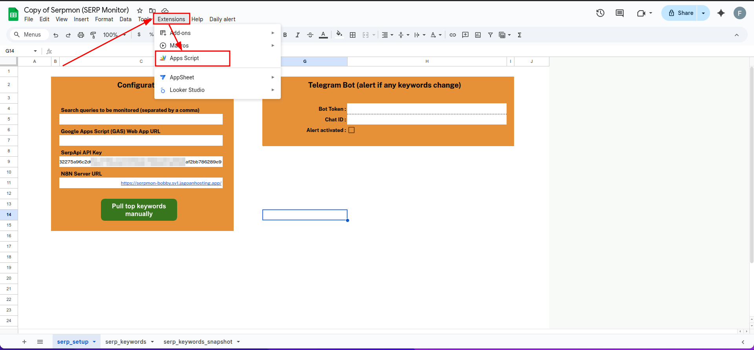Click the Bot Token input cell
Viewport: 754px width, 350px height.
(x=426, y=109)
